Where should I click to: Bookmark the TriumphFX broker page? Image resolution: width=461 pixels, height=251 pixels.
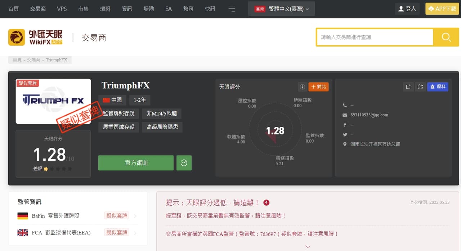coord(408,87)
